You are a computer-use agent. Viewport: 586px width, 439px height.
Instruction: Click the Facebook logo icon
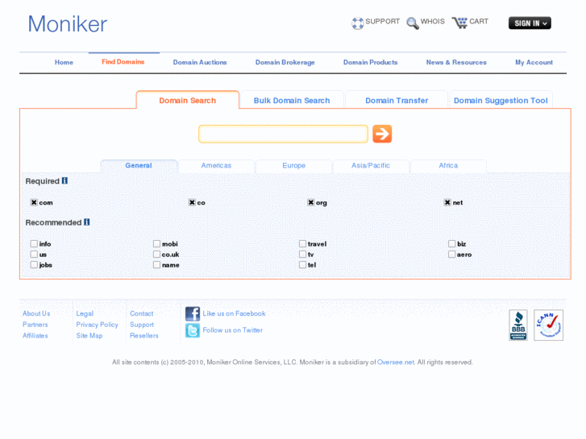(193, 314)
